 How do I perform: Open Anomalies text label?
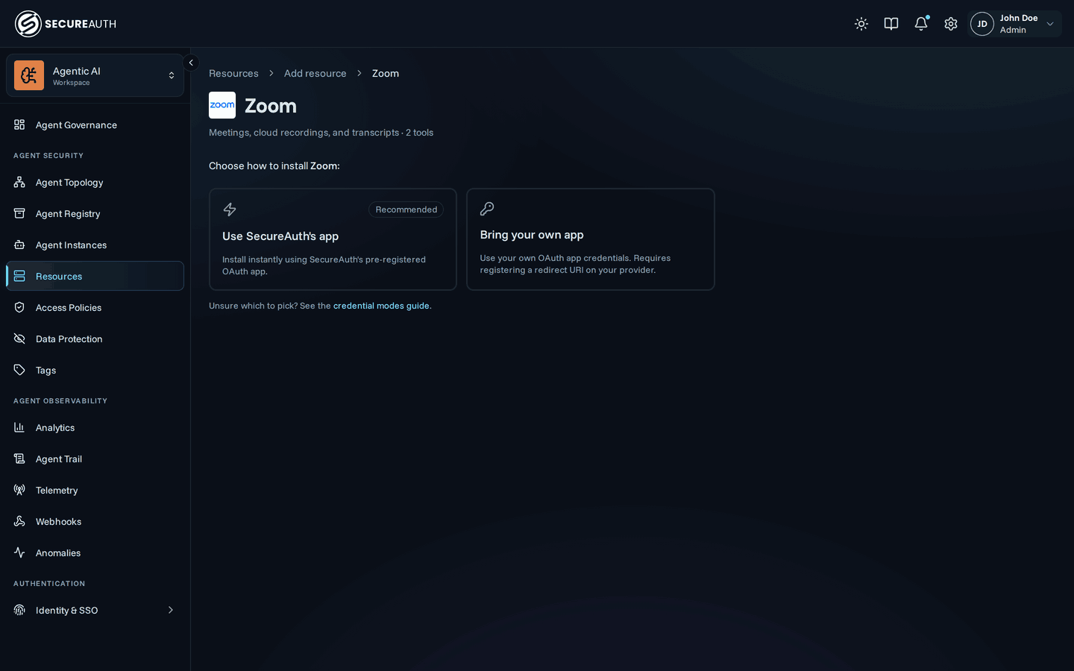coord(58,553)
